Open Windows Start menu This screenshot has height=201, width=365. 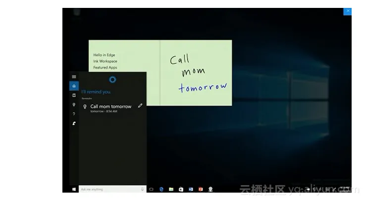point(74,189)
